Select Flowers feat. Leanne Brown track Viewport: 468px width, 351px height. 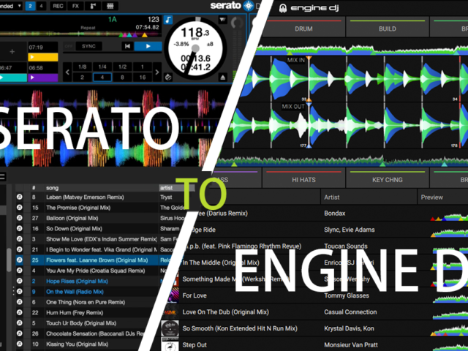(97, 260)
